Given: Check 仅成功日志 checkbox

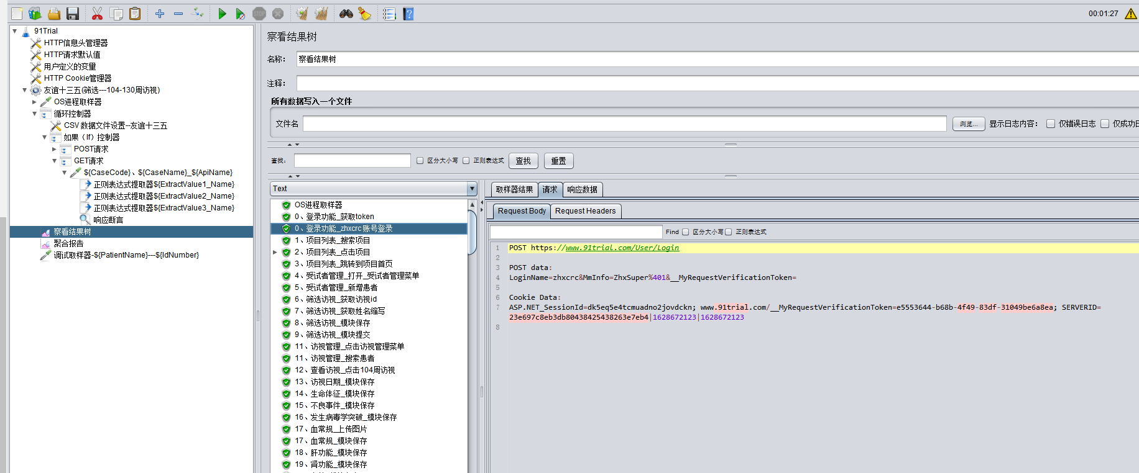Looking at the screenshot, I should tap(1105, 124).
